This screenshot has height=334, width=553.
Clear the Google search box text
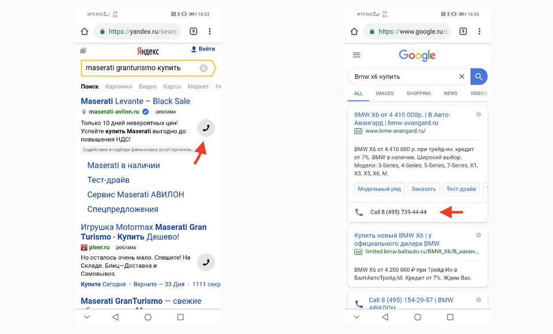[x=461, y=77]
